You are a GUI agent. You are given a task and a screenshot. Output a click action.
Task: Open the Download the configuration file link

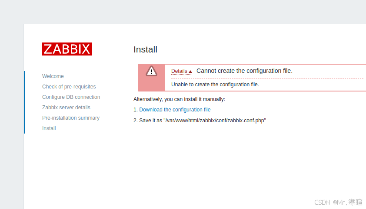coord(175,110)
